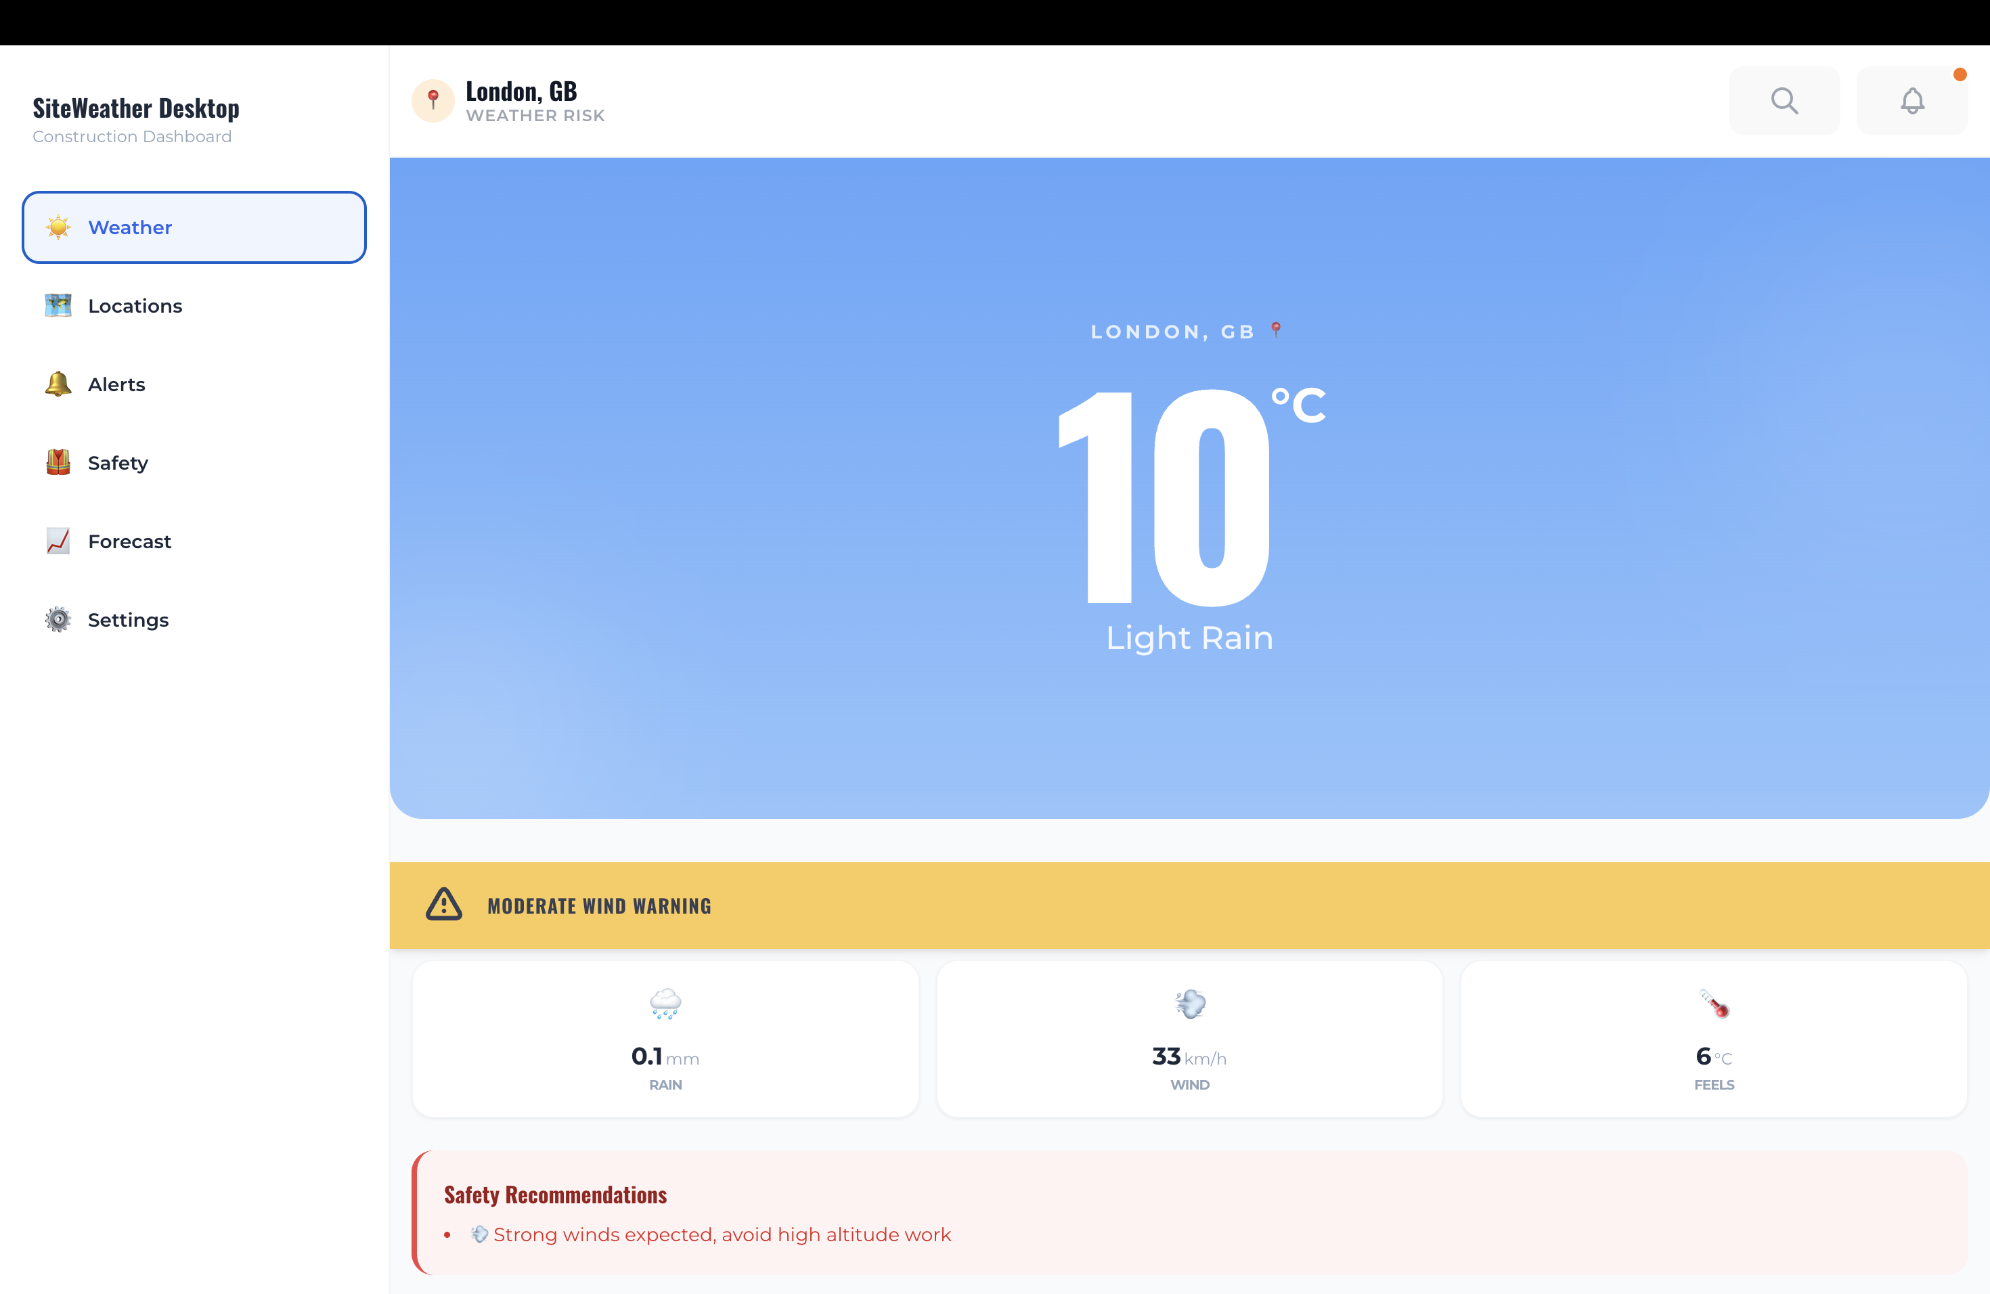Open the notification bell with the orange dot
This screenshot has height=1294, width=1990.
click(1912, 100)
